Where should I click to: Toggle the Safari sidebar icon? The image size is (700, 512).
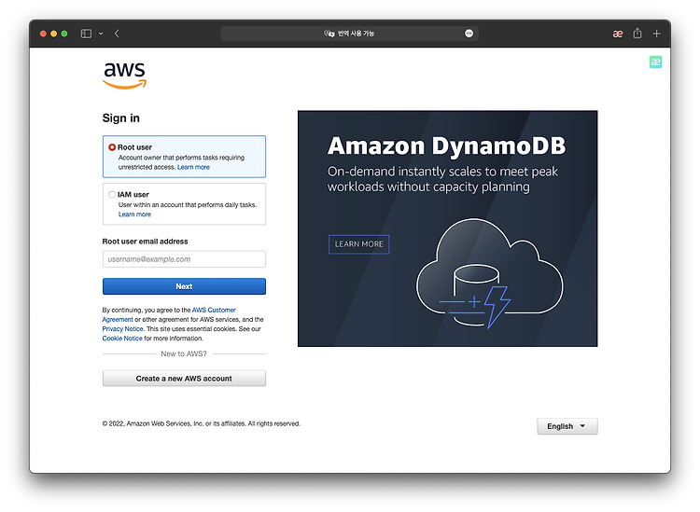point(86,34)
